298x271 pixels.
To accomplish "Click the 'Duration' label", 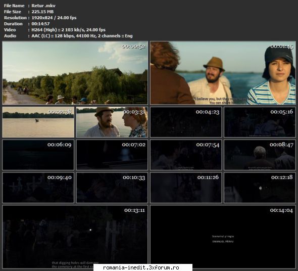I will [x=13, y=24].
